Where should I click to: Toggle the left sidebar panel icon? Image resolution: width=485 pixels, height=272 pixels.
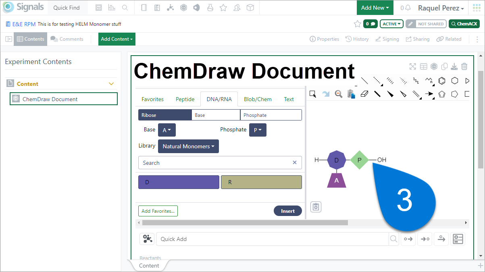pos(8,39)
